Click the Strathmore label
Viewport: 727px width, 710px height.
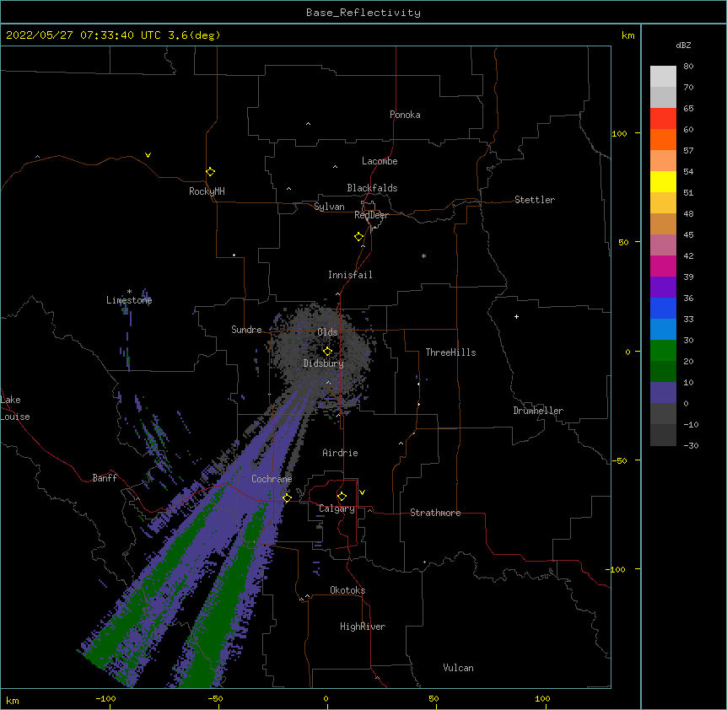pyautogui.click(x=435, y=513)
